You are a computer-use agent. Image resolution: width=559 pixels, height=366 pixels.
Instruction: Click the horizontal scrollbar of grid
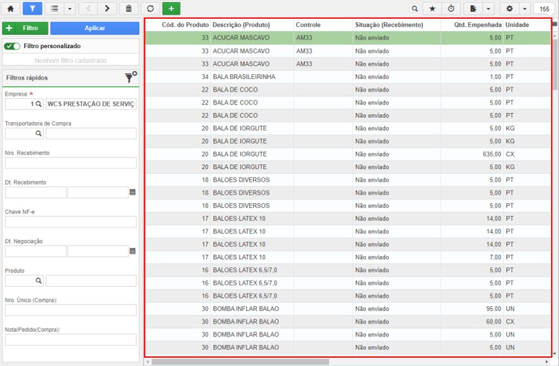(241, 362)
